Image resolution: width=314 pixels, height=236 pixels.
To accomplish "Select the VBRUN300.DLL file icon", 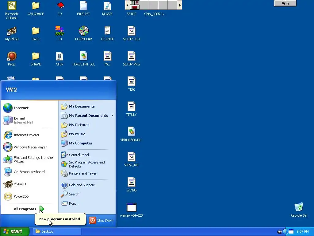I will [x=131, y=135].
